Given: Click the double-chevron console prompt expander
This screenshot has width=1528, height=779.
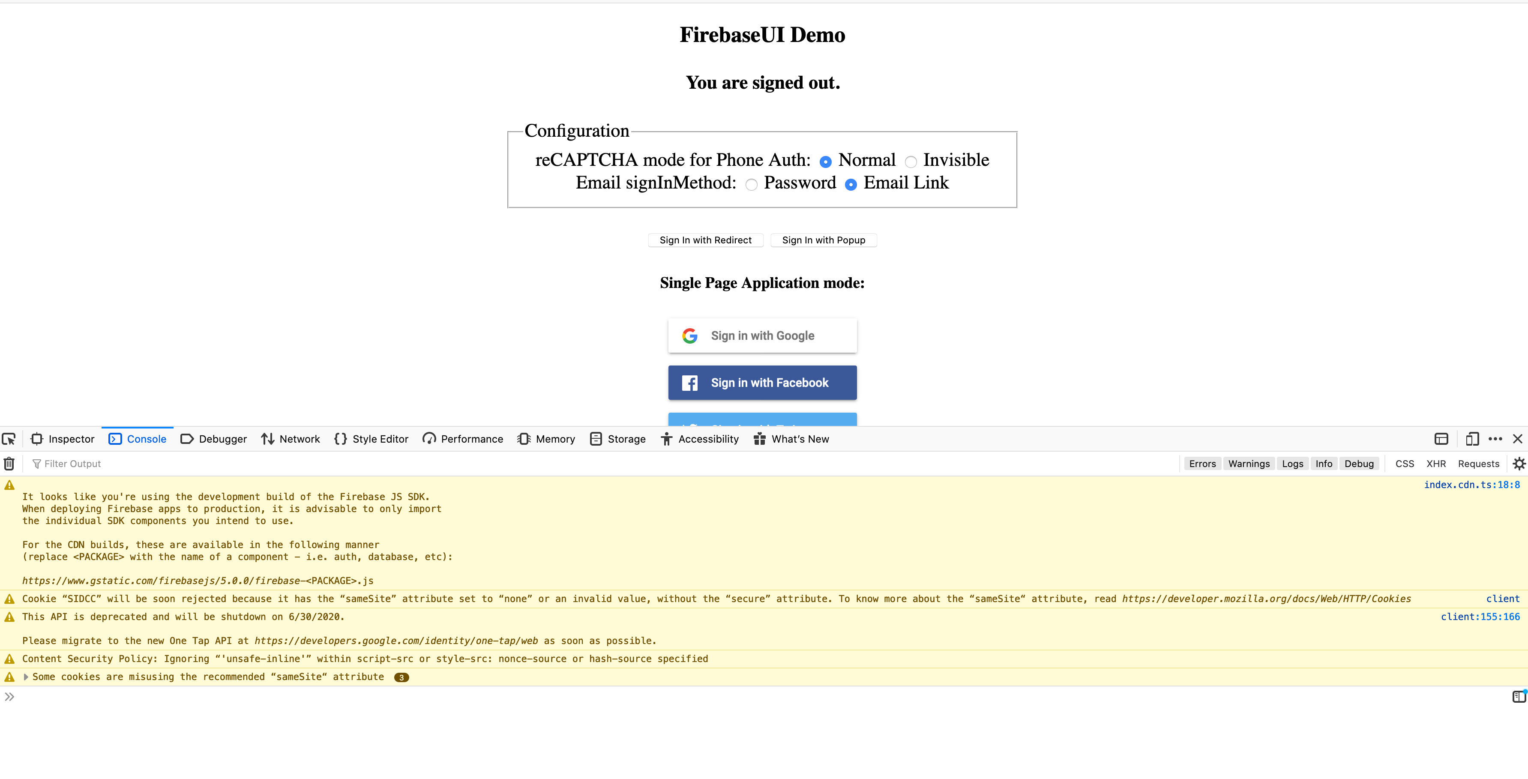Looking at the screenshot, I should pos(9,697).
